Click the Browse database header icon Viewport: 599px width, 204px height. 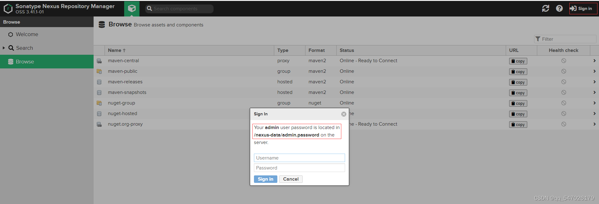(x=102, y=25)
